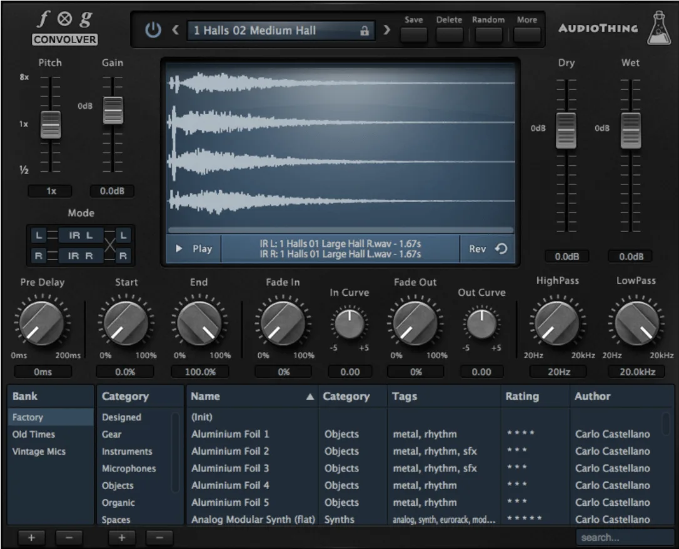Click the preset search field
This screenshot has height=549, width=679.
coord(625,538)
